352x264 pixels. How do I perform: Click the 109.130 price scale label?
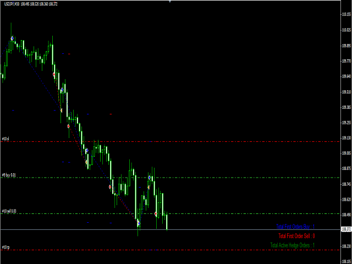(346, 138)
